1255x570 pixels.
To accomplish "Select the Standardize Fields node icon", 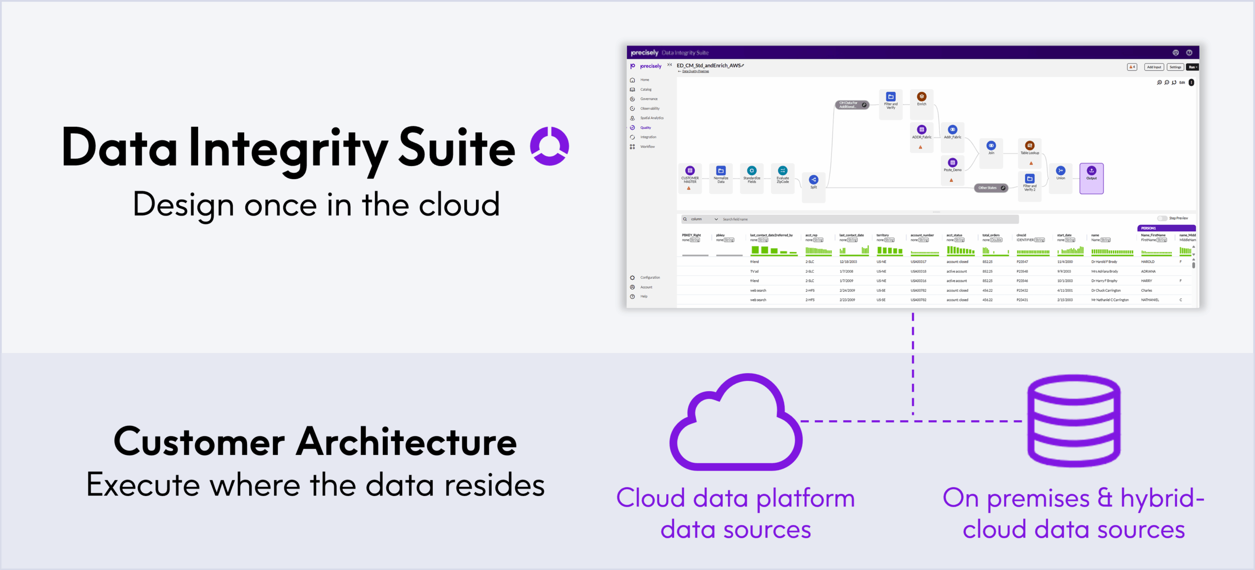I will coord(752,171).
